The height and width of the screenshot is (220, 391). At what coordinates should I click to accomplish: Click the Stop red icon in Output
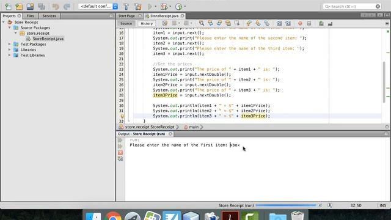pyautogui.click(x=120, y=152)
